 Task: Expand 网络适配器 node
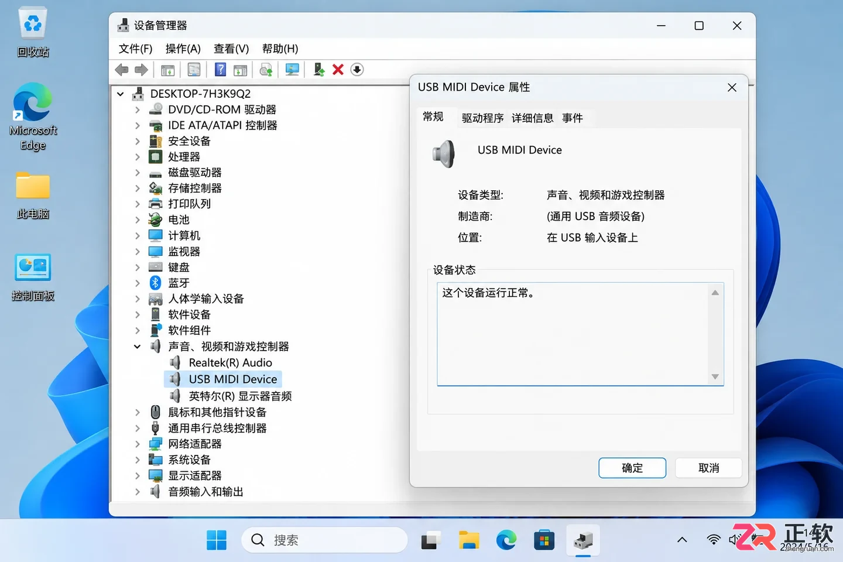tap(137, 444)
